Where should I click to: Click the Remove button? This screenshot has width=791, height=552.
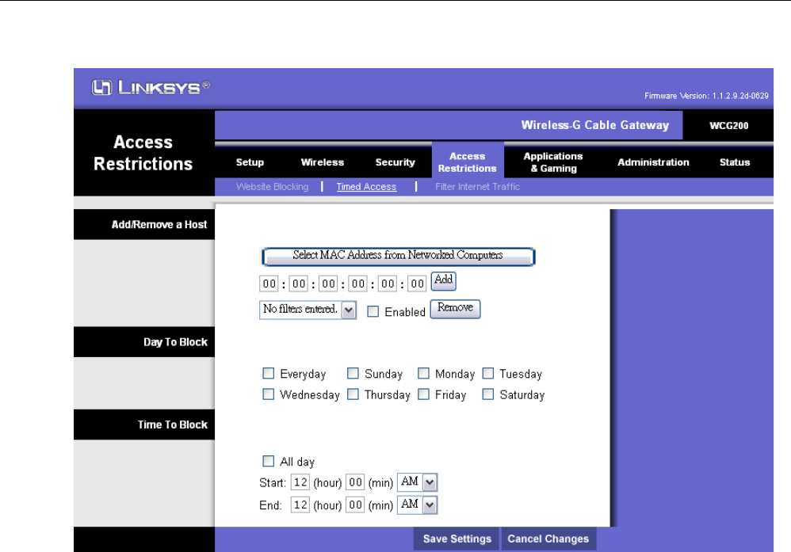click(x=455, y=309)
